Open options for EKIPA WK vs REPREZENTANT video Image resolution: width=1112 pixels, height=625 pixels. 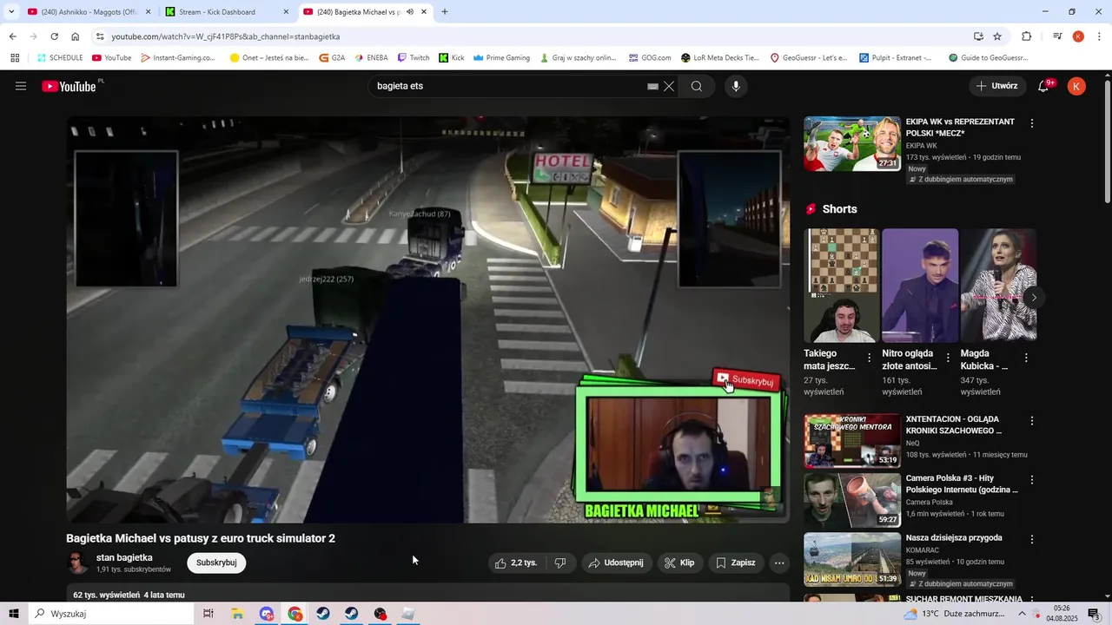[1032, 123]
